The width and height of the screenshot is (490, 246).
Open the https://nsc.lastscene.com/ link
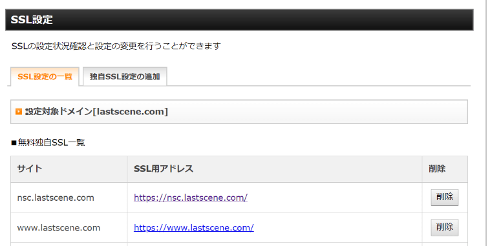[191, 198]
